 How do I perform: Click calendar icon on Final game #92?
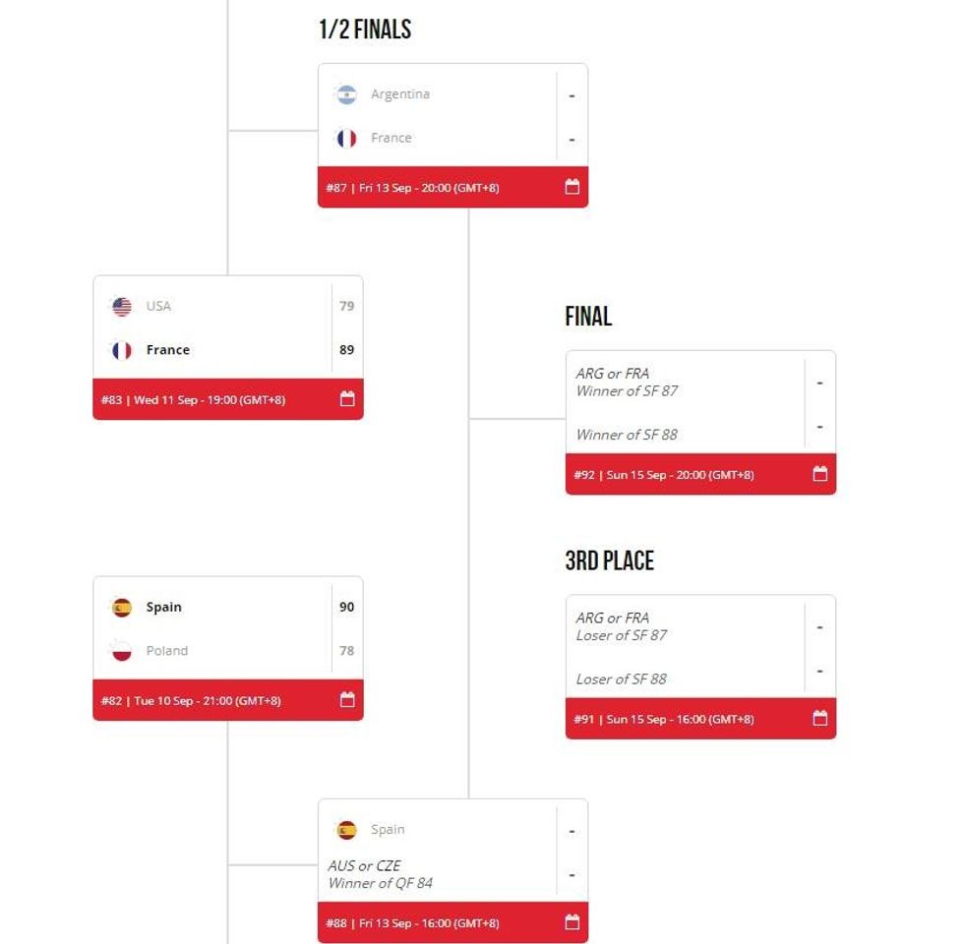click(x=819, y=474)
